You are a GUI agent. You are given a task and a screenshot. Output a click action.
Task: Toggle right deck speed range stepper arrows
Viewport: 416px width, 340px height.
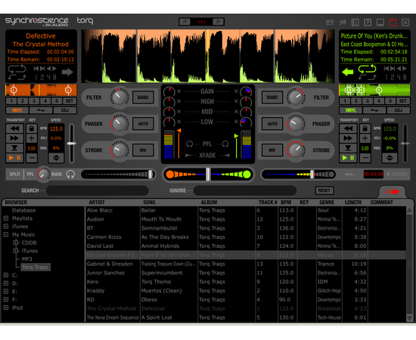390,158
